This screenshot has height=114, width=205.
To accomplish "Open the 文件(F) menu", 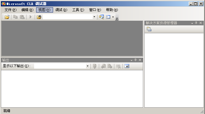I will tap(10, 10).
